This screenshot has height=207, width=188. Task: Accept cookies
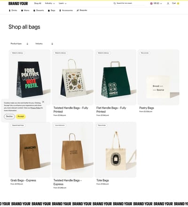pyautogui.click(x=21, y=116)
